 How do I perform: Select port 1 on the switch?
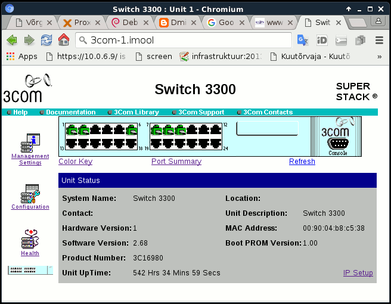(72, 130)
